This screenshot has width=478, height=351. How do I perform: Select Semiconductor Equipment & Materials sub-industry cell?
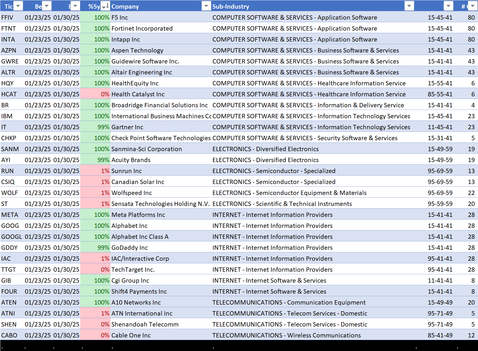tap(313, 193)
